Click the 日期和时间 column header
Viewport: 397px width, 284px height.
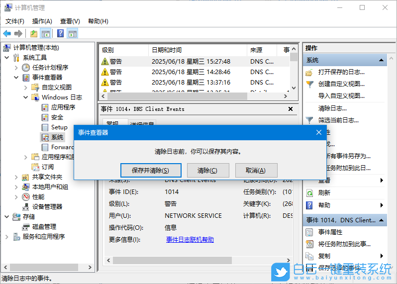[x=198, y=50]
